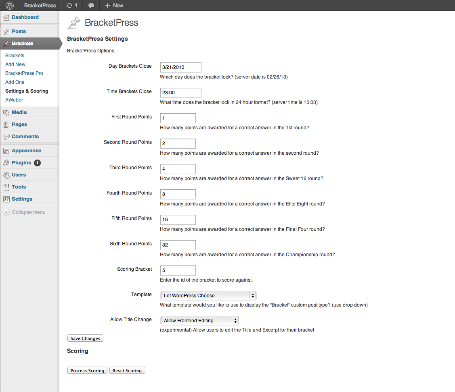The width and height of the screenshot is (455, 392).
Task: Focus the First Round Points field
Action: (x=178, y=118)
